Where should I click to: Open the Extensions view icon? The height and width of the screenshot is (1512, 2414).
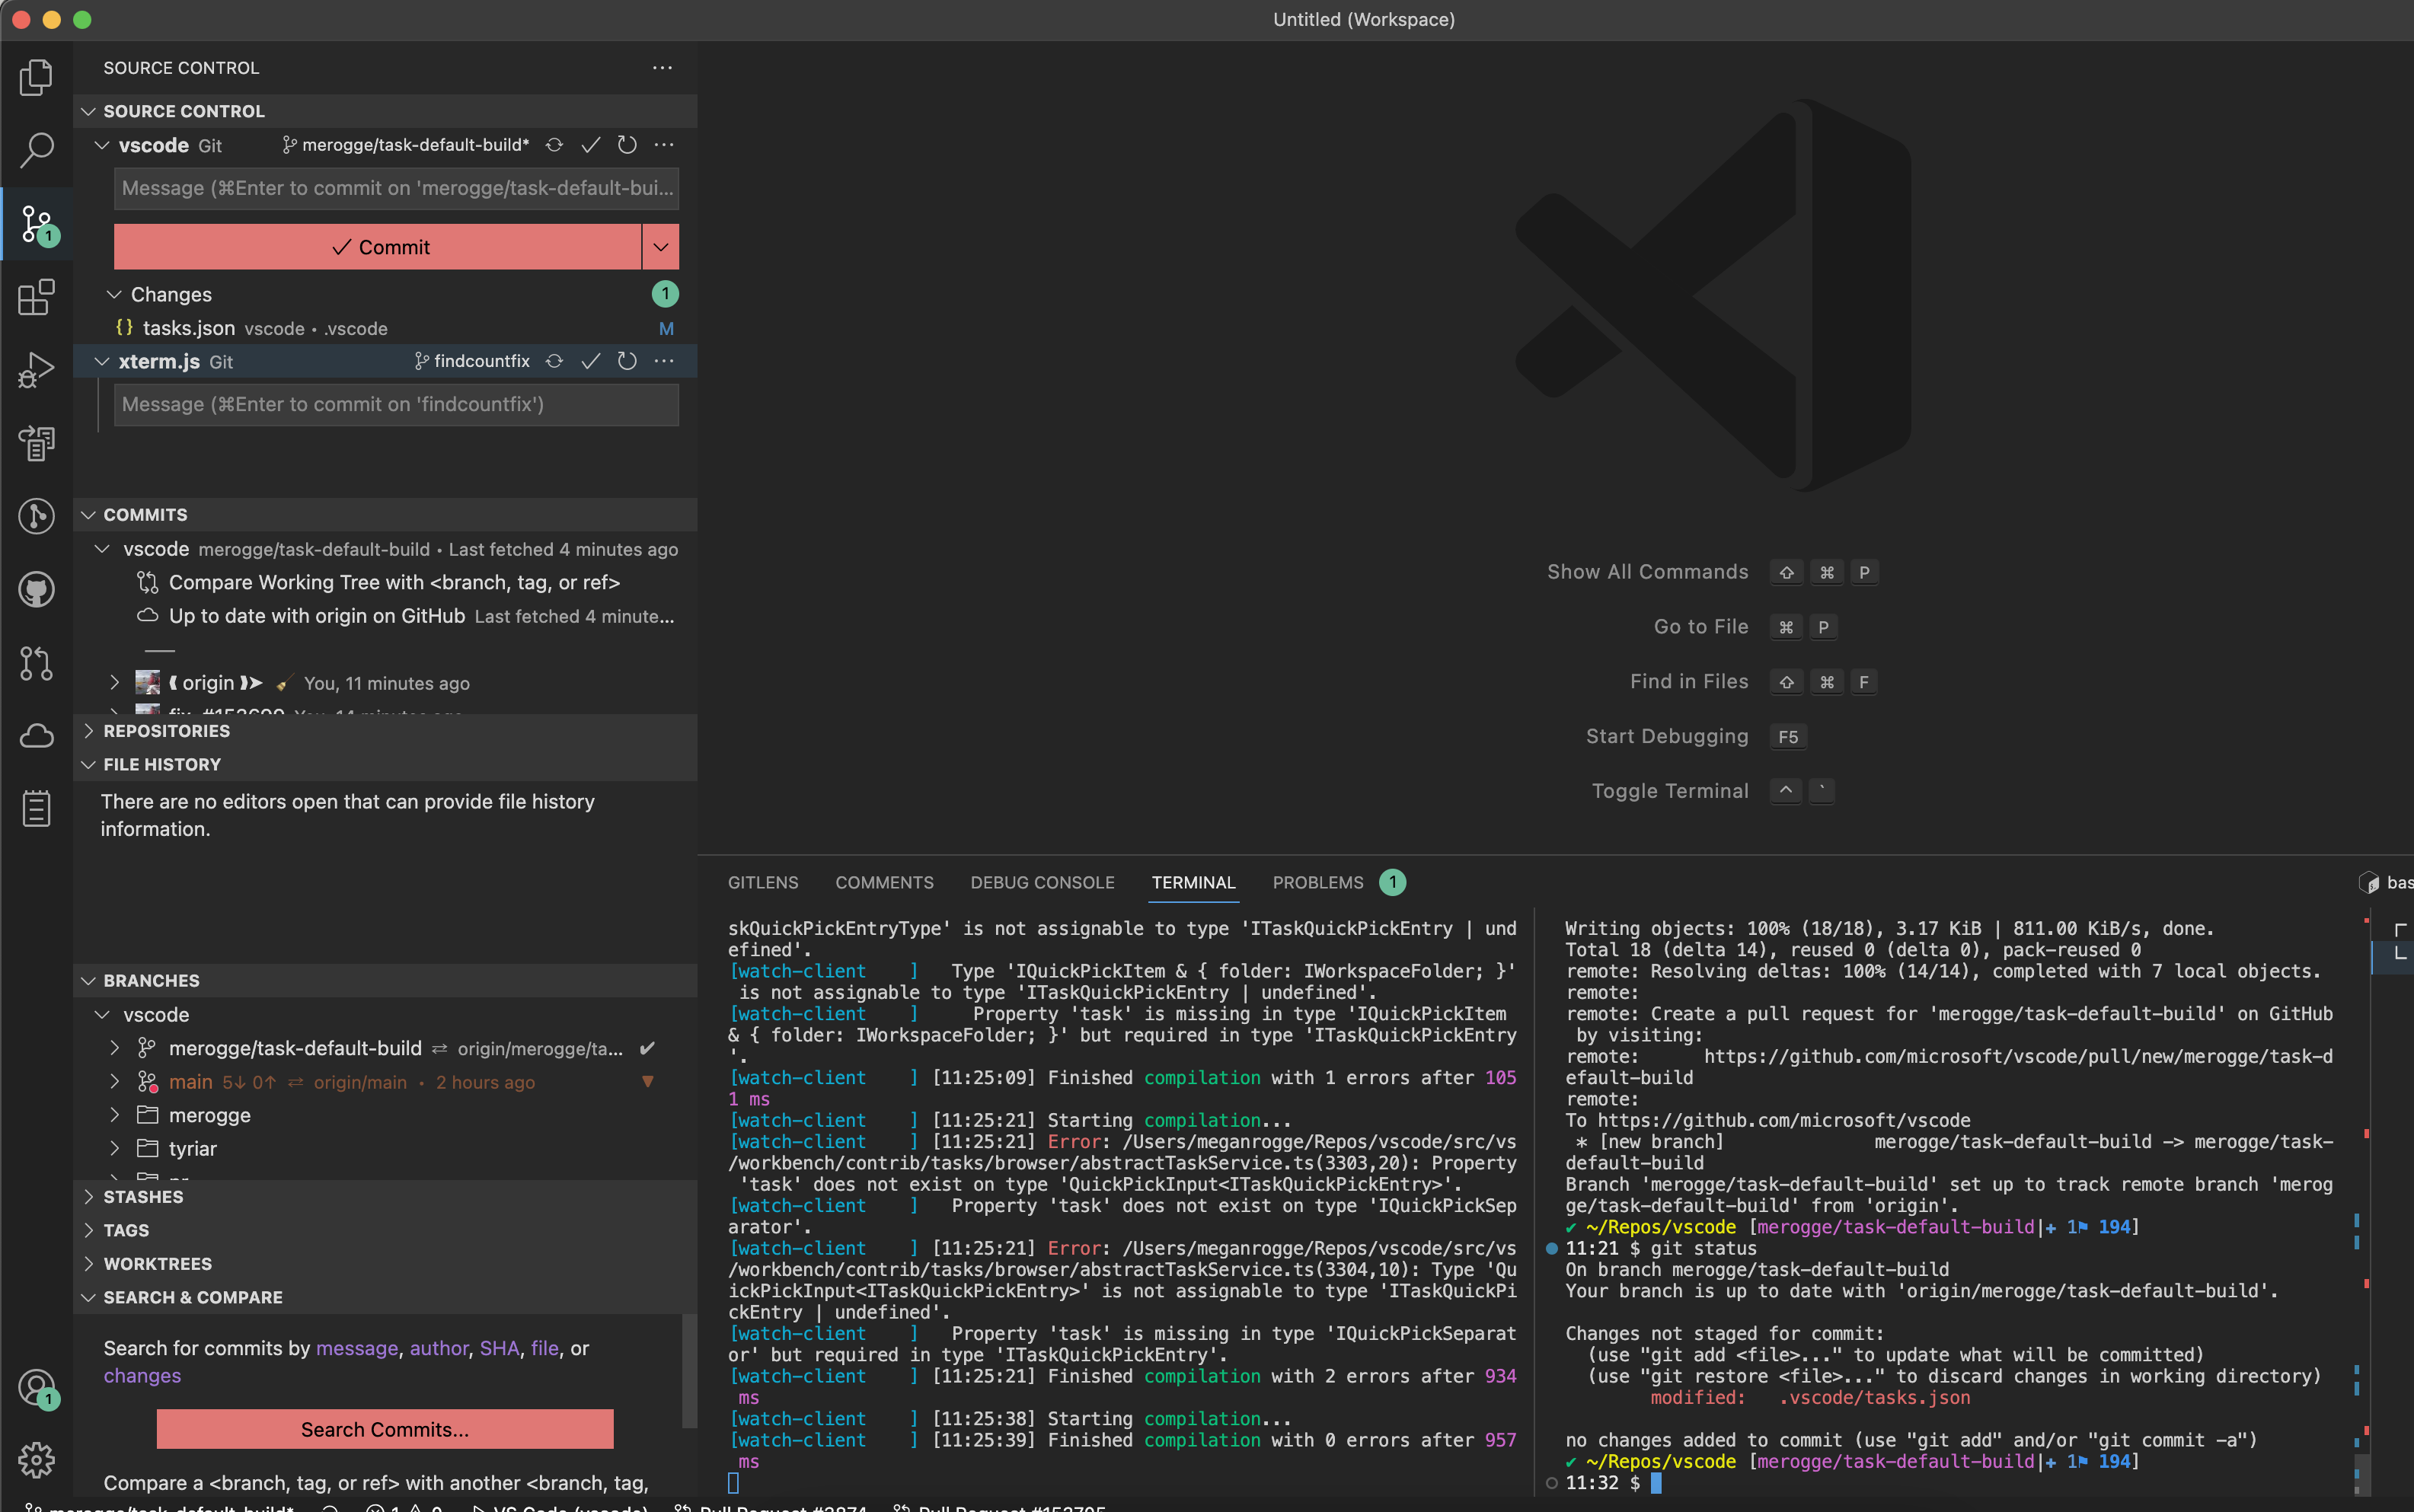[x=36, y=297]
